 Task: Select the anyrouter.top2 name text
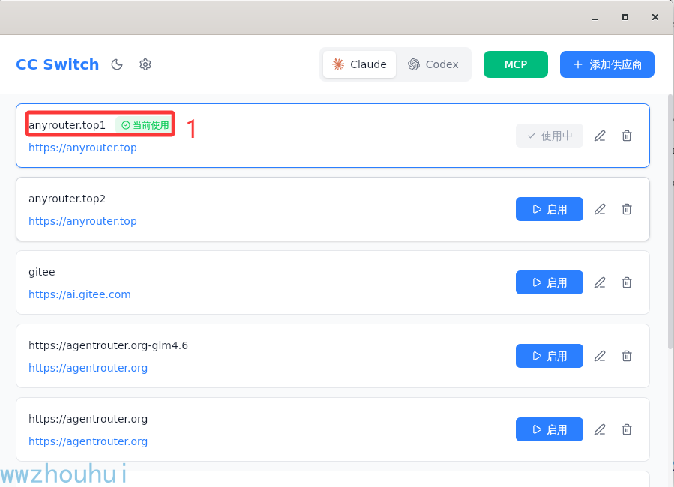[67, 199]
